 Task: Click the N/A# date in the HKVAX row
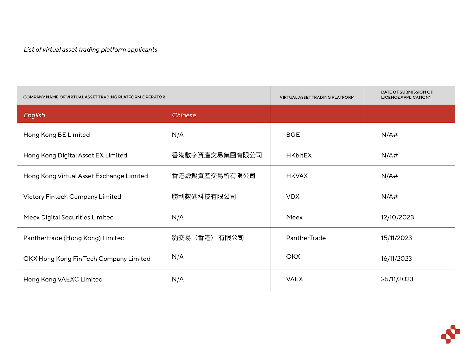389,176
